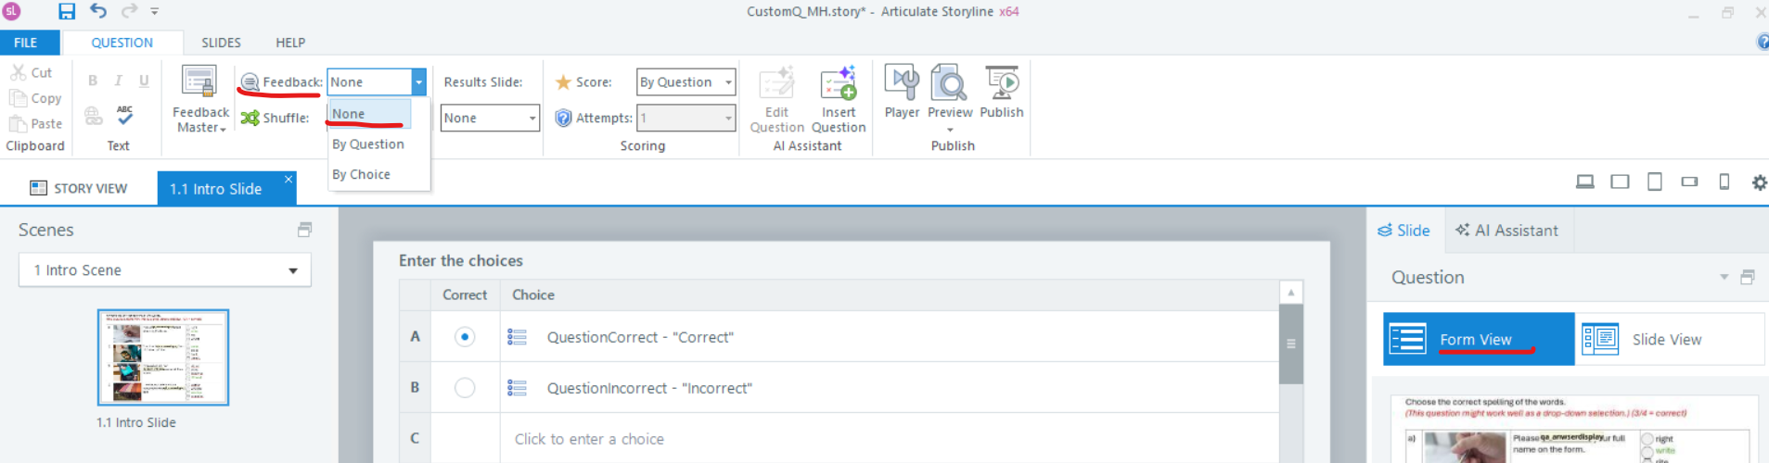Viewport: 1769px width, 463px height.
Task: Cut the selection
Action: pyautogui.click(x=32, y=72)
